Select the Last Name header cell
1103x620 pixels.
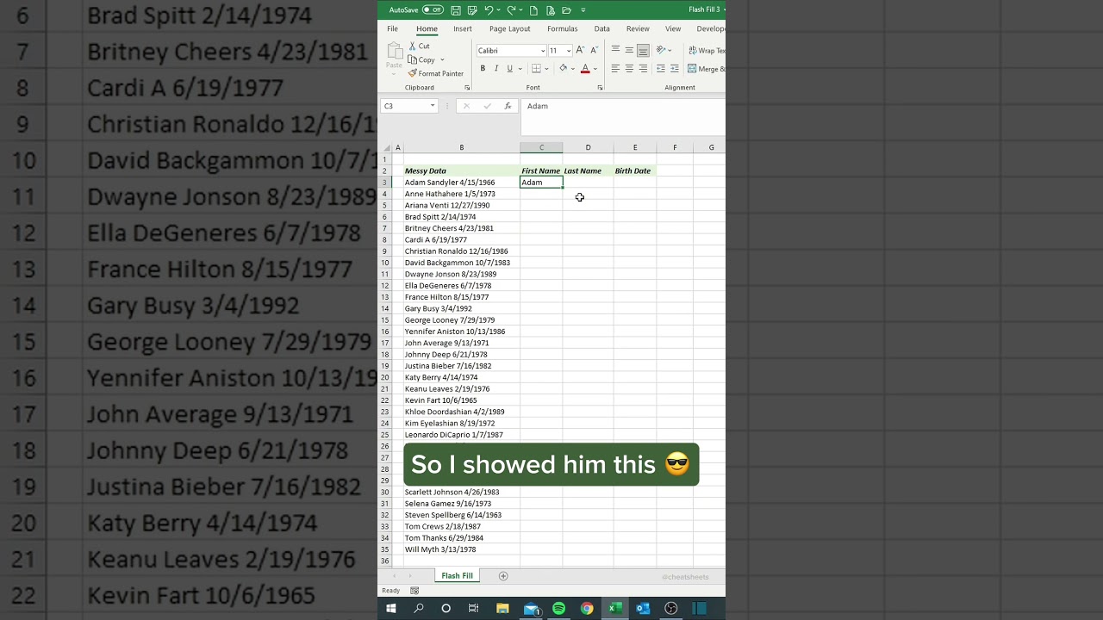pyautogui.click(x=588, y=170)
